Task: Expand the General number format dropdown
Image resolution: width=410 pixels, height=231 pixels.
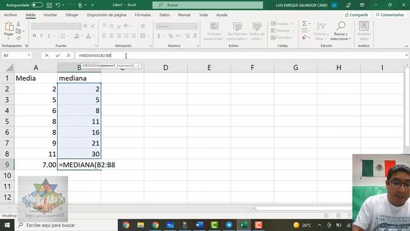Action: point(195,26)
